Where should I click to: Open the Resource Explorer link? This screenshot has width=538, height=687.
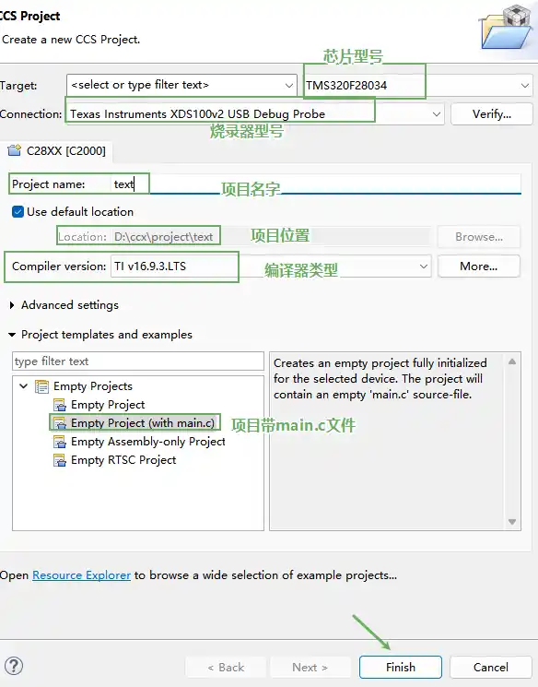(81, 574)
